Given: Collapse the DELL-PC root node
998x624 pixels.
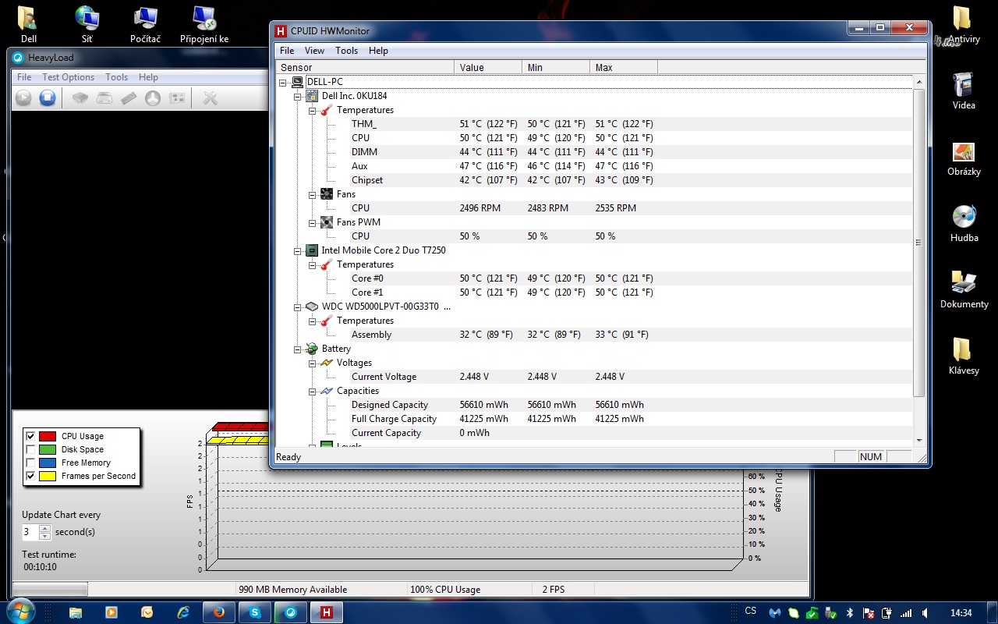Looking at the screenshot, I should pyautogui.click(x=282, y=82).
